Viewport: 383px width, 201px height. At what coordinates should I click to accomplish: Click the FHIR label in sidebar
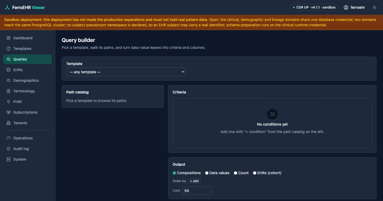pos(18,102)
